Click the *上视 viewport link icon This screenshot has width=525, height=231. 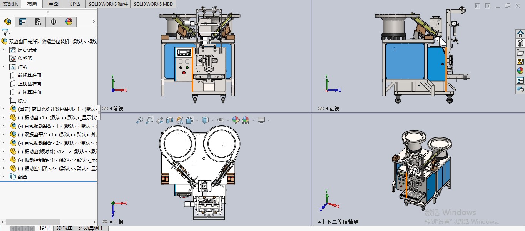105,222
